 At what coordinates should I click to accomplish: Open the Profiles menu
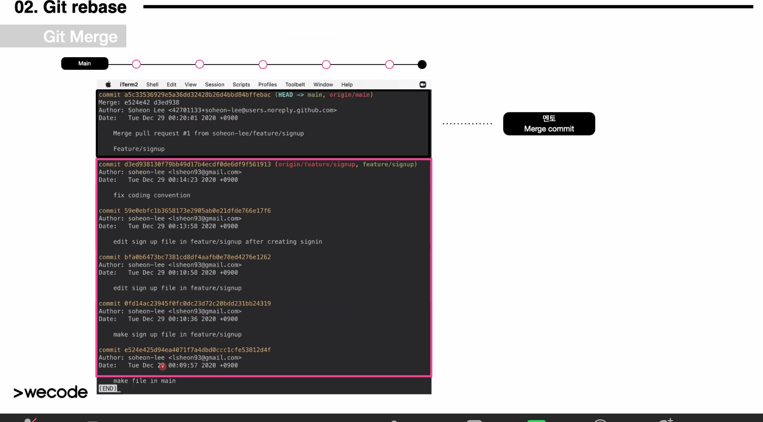268,84
